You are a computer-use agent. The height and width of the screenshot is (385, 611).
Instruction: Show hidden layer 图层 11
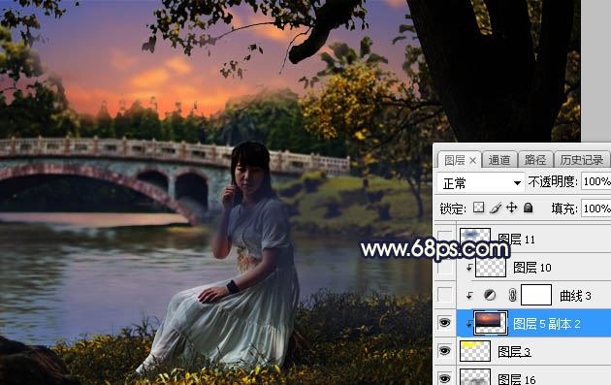[x=444, y=239]
